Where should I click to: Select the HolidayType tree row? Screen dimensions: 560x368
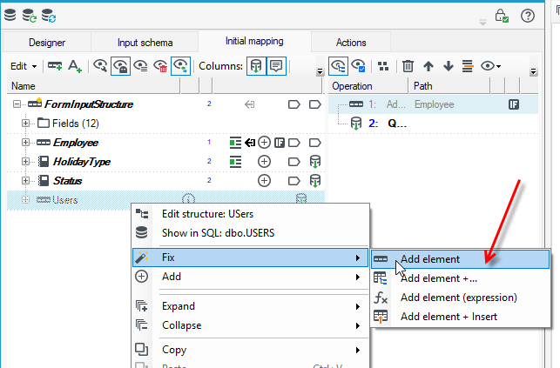[165, 162]
